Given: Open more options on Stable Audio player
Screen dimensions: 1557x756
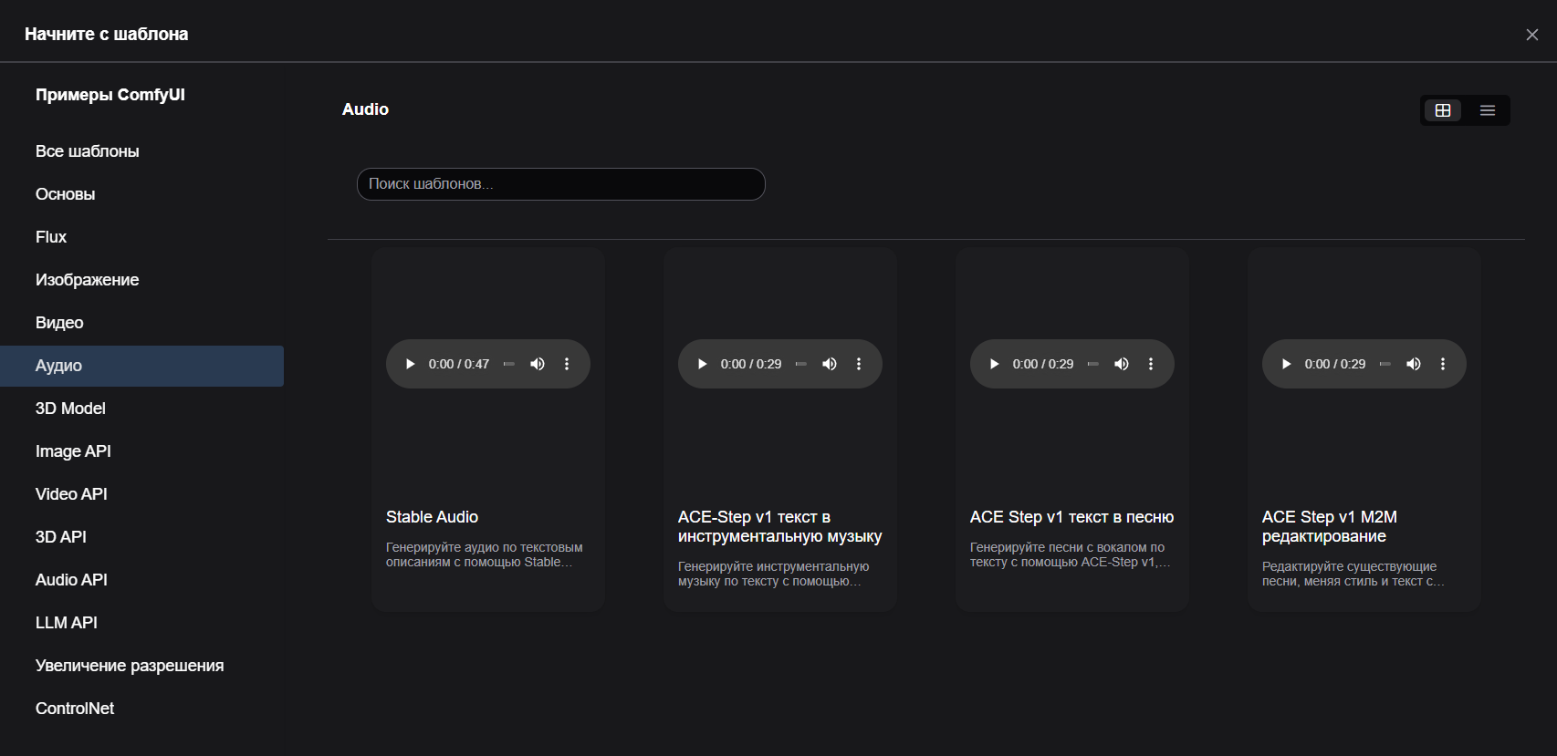Looking at the screenshot, I should 567,364.
